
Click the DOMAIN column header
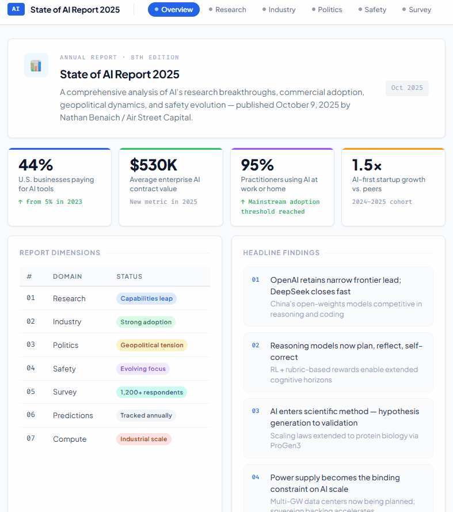[x=67, y=276]
